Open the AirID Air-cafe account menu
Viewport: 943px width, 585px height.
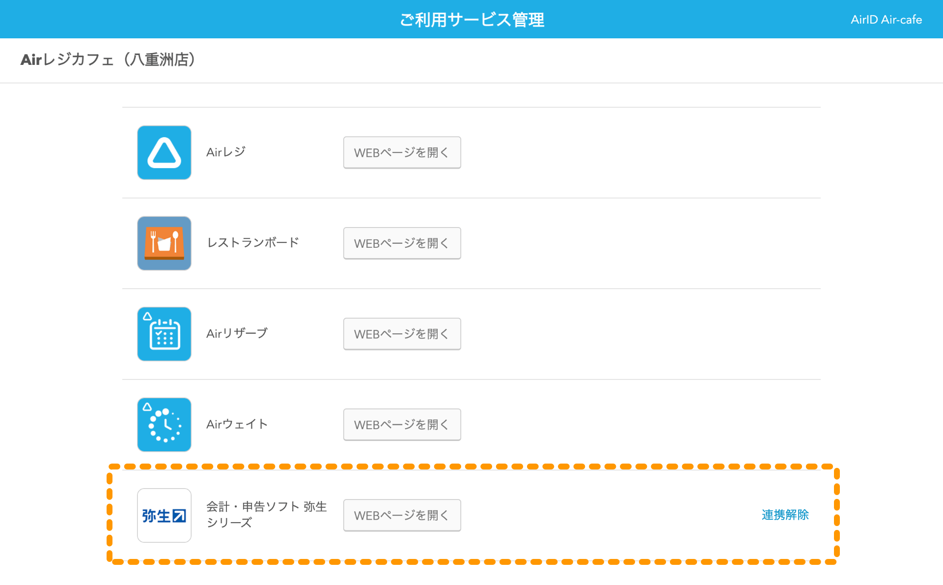(886, 20)
